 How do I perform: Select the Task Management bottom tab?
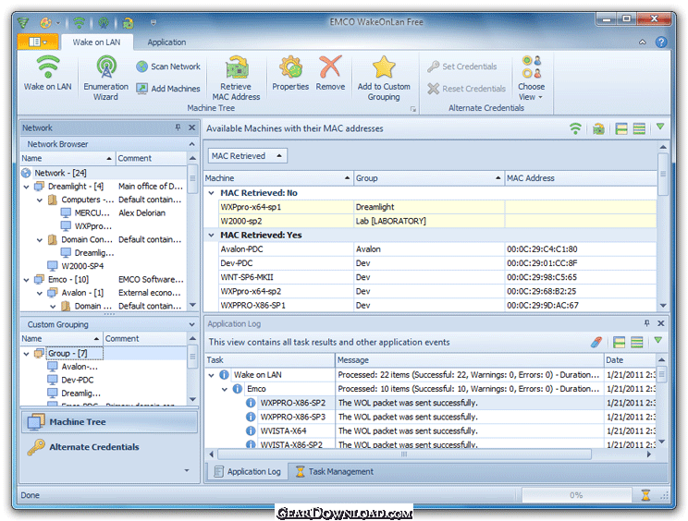335,472
